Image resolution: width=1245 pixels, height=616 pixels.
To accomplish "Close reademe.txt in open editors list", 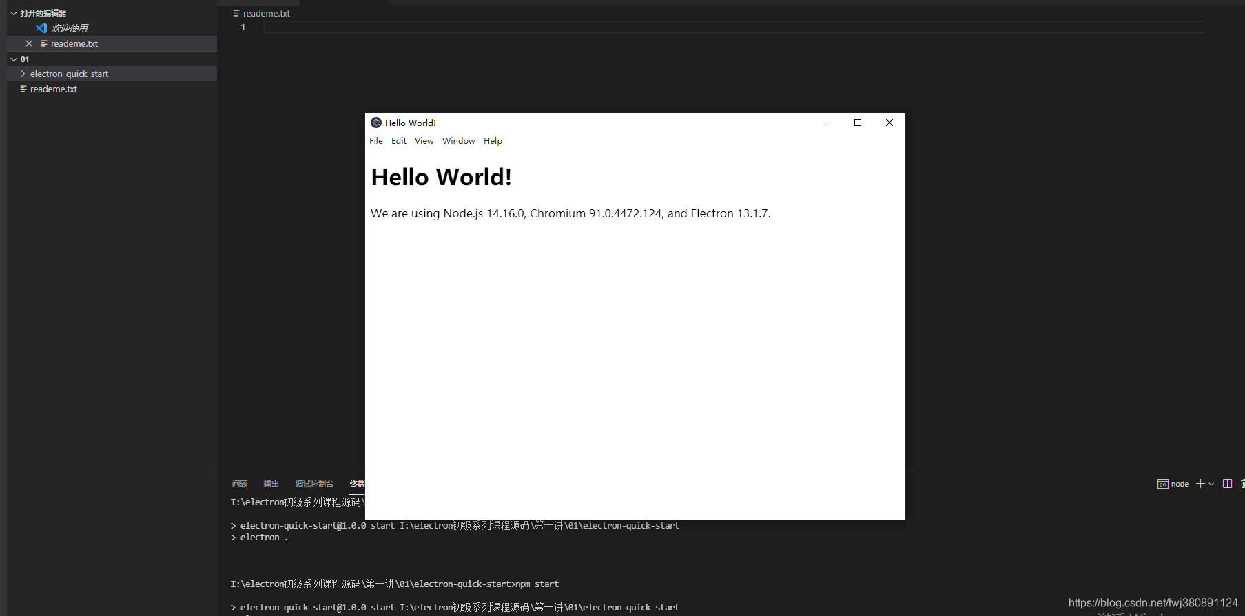I will (29, 43).
